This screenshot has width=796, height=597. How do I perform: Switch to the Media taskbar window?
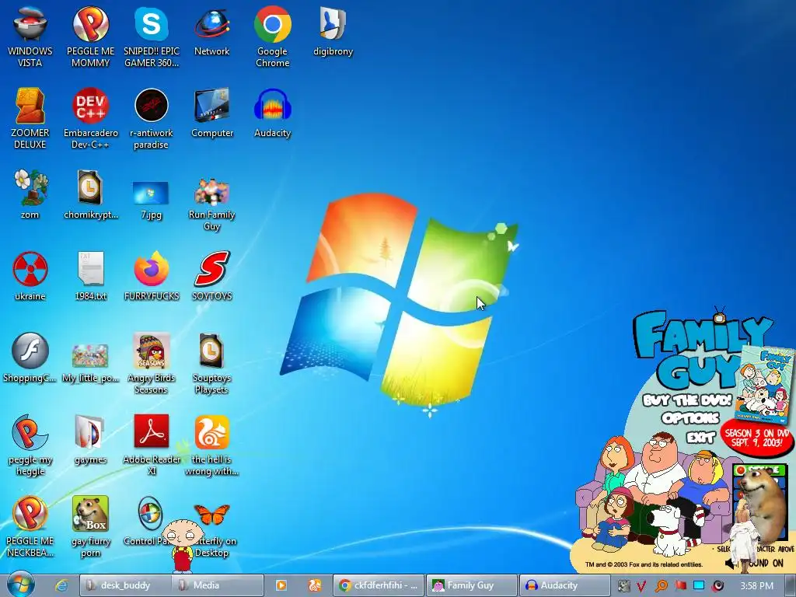tap(218, 585)
